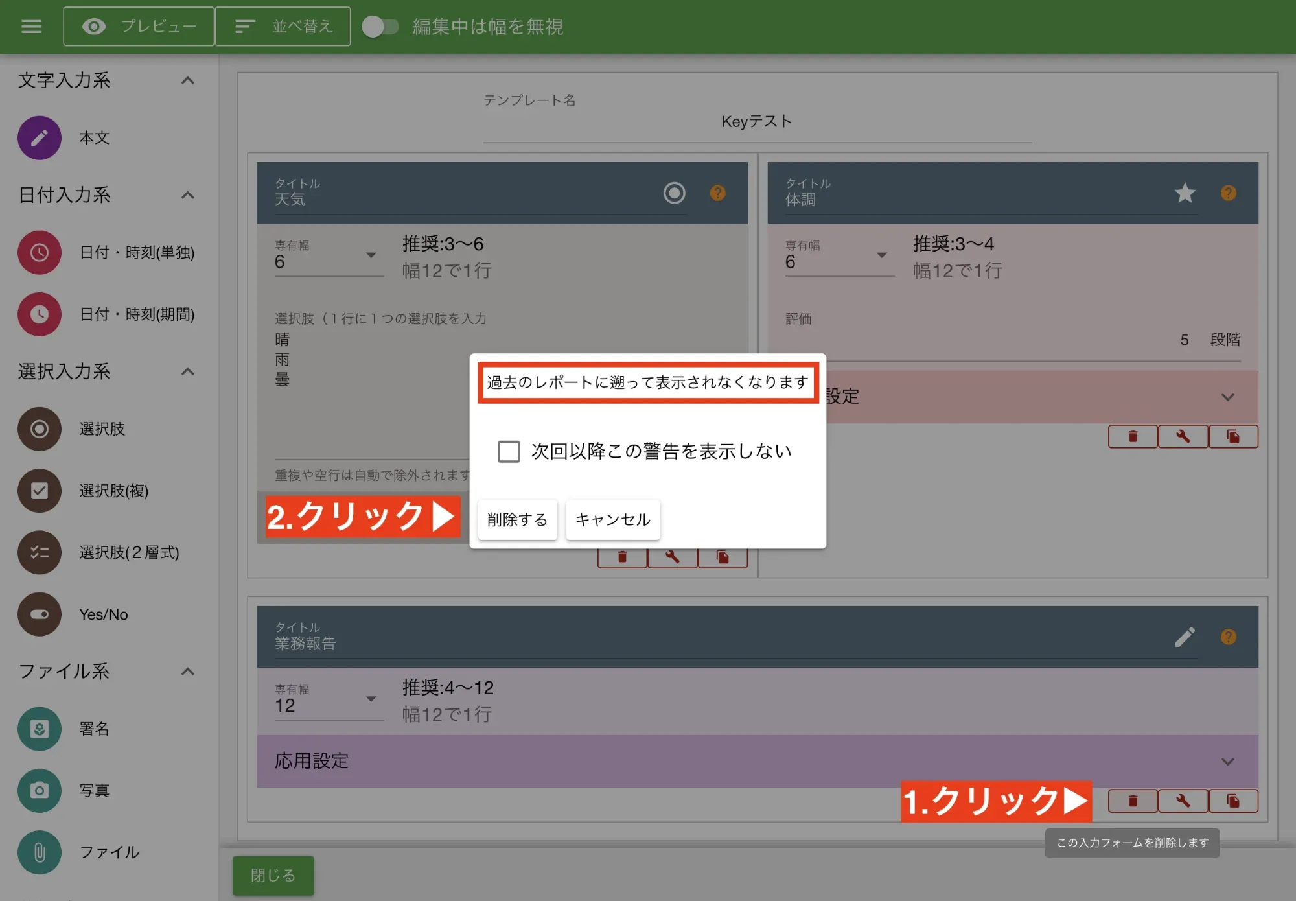Click the wrench icon on 体調 form
Viewport: 1296px width, 901px height.
click(x=1183, y=436)
